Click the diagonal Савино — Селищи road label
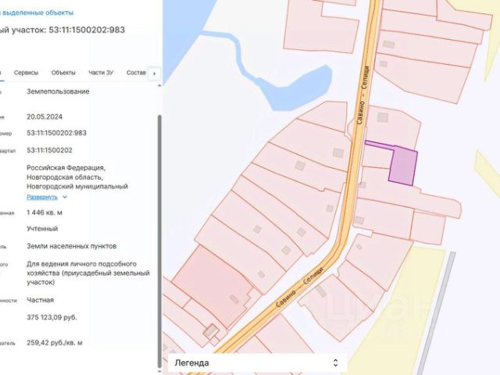The image size is (500, 375). (x=300, y=287)
